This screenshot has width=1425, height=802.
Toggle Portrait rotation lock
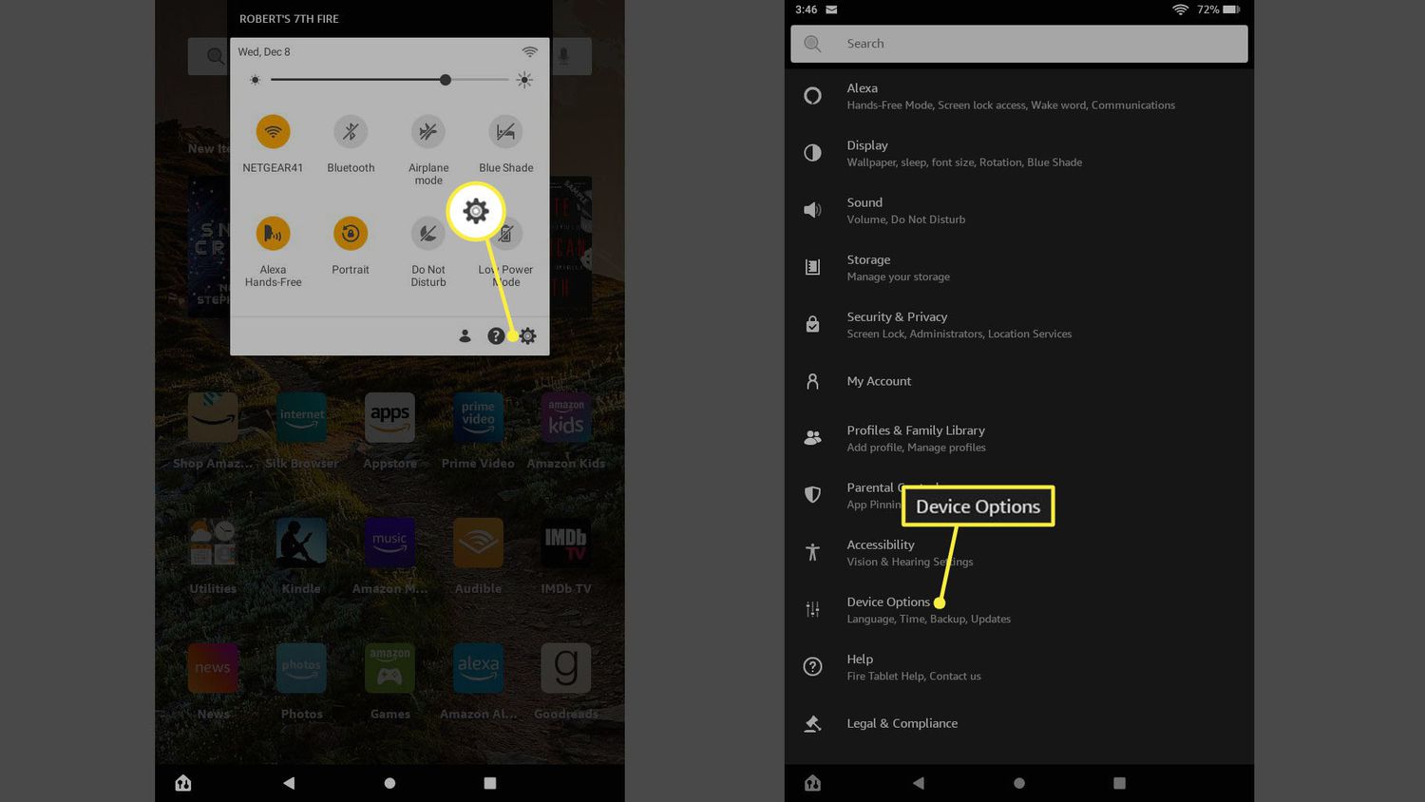tap(351, 234)
